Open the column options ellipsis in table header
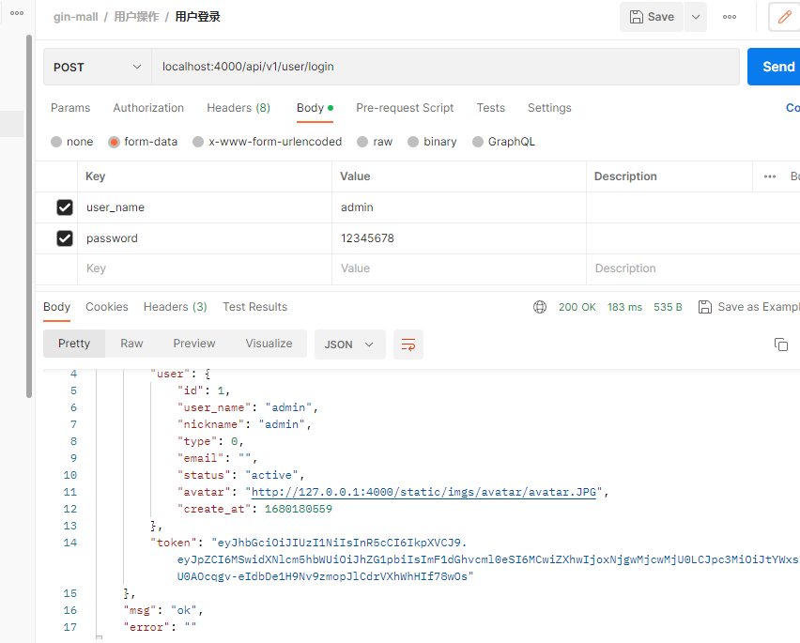Screen dimensions: 800x643 point(770,176)
